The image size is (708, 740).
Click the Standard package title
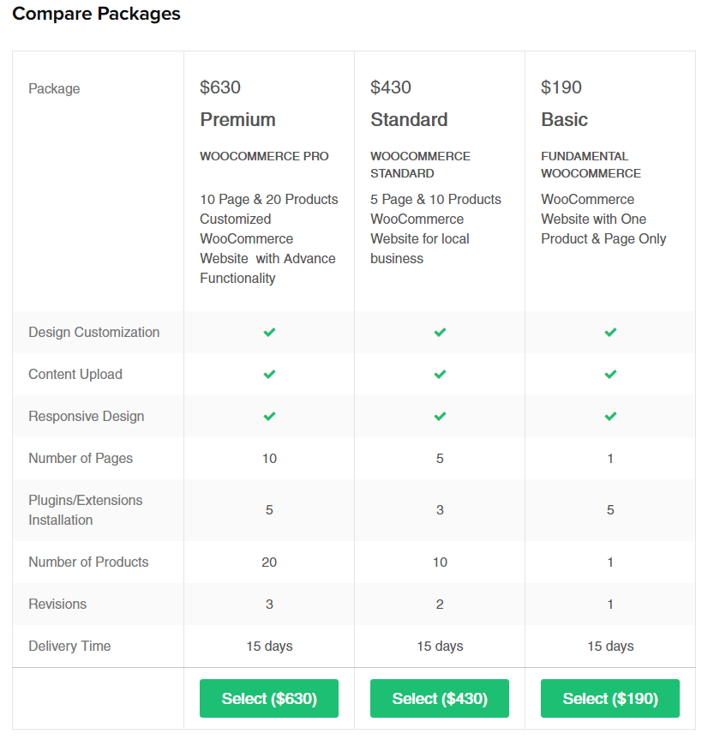point(409,120)
